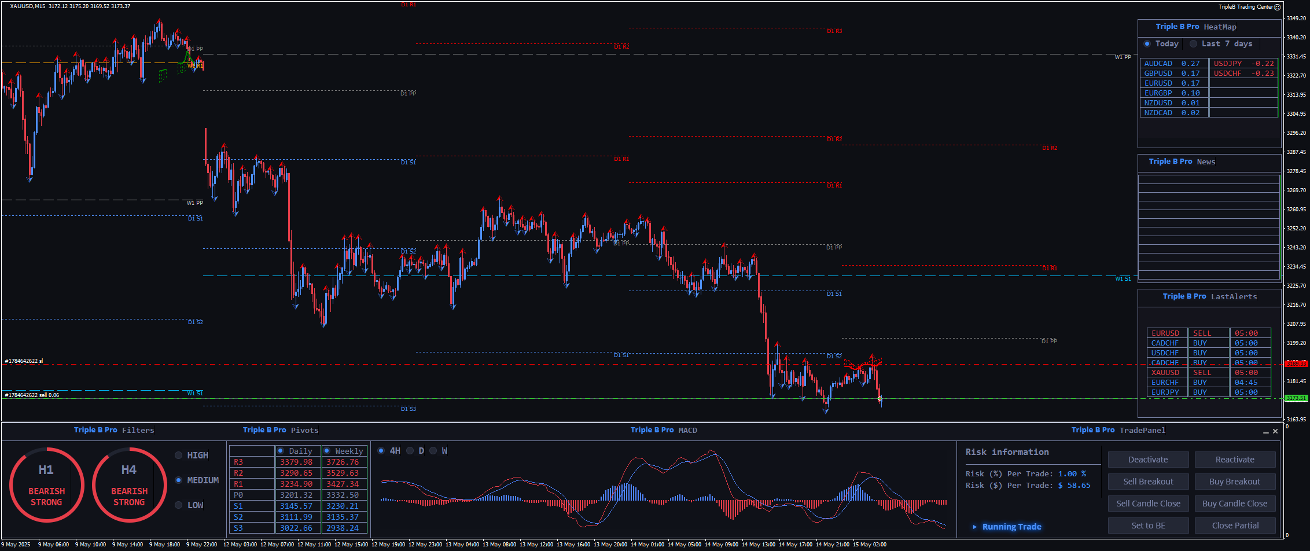
Task: Toggle the Weekly pivots radio button
Action: pyautogui.click(x=327, y=451)
